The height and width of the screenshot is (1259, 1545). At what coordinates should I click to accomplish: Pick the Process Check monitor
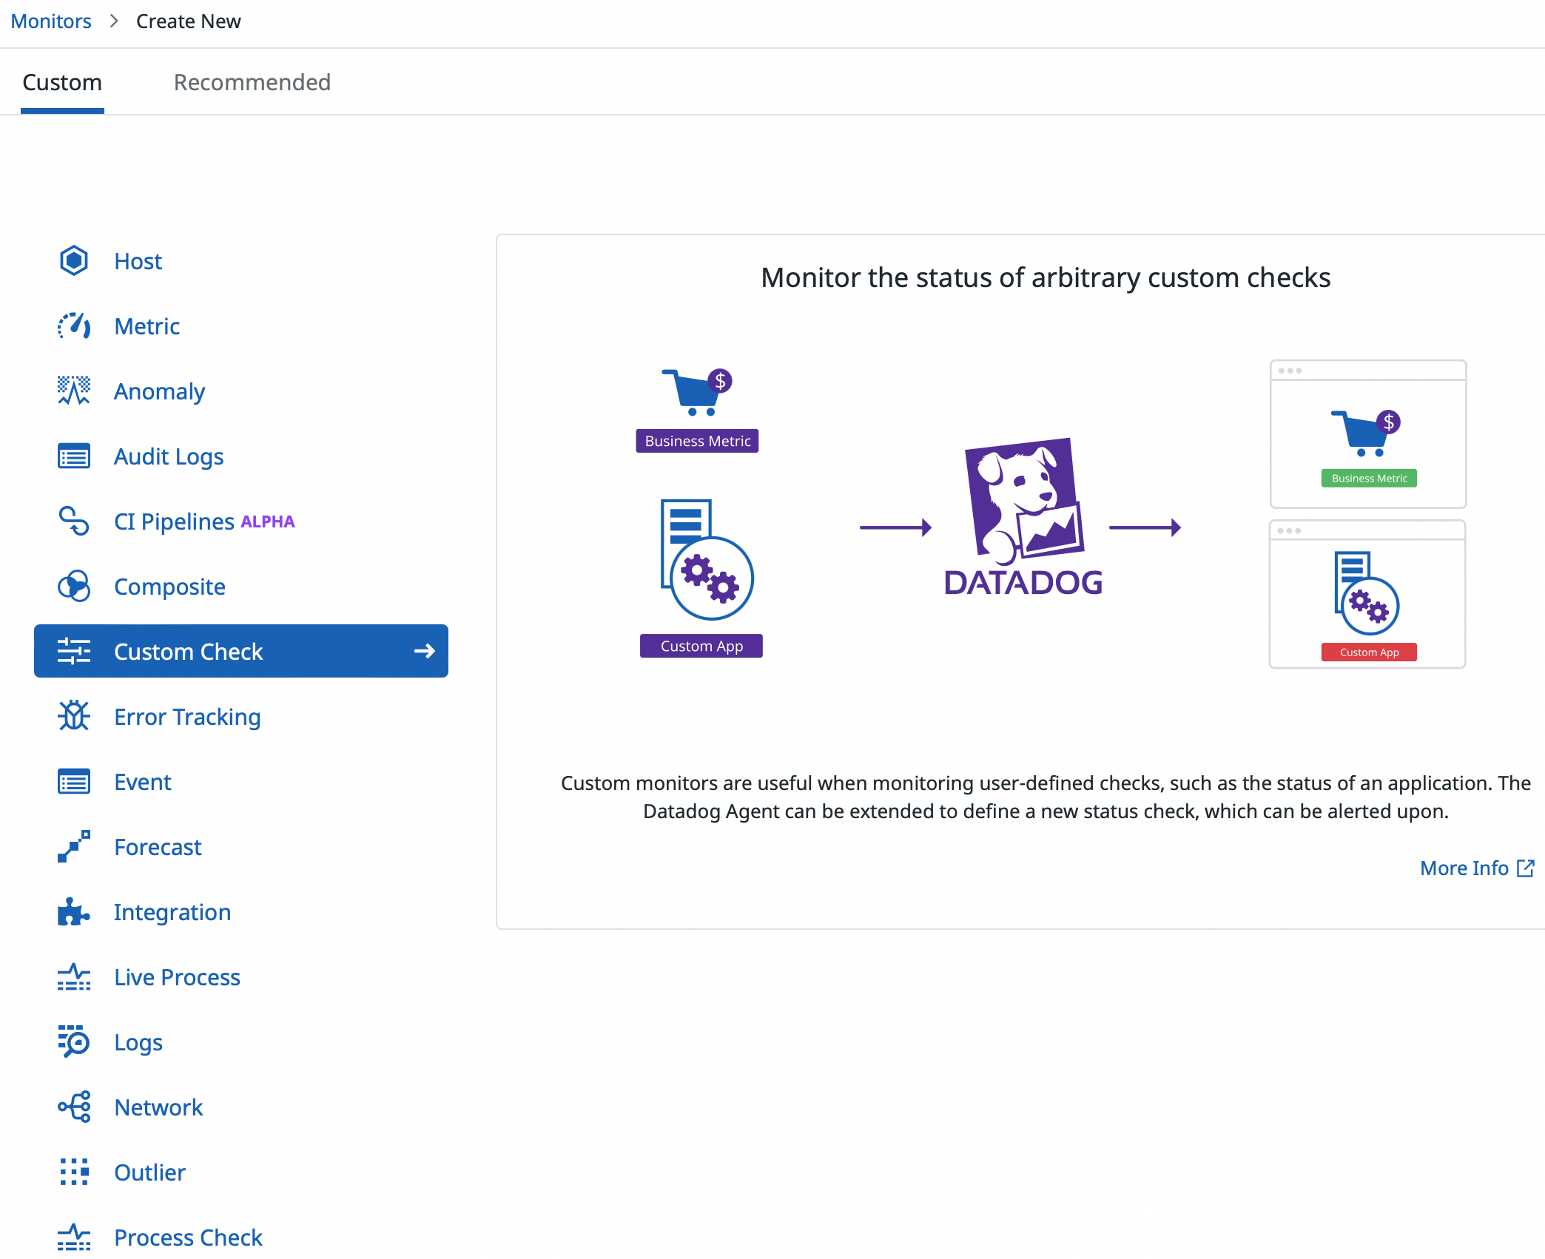pyautogui.click(x=188, y=1238)
